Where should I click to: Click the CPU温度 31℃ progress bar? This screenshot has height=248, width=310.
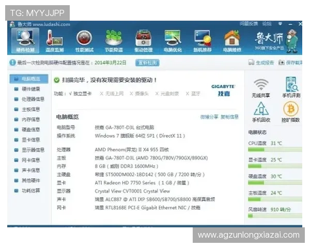pos(275,150)
